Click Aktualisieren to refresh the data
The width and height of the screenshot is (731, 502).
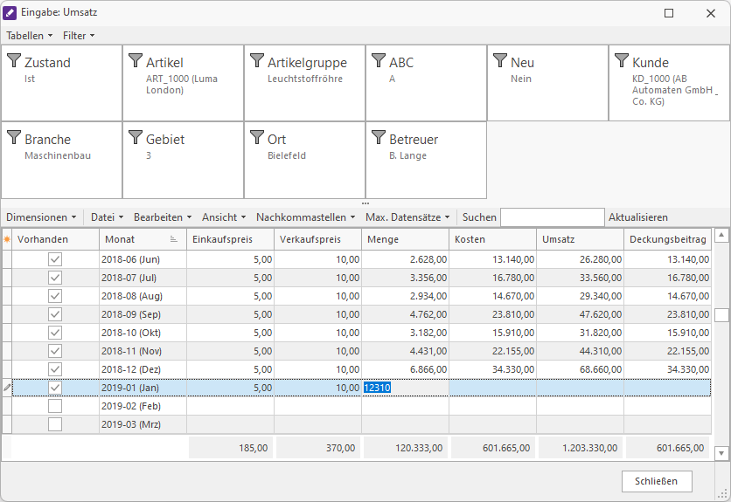click(638, 217)
